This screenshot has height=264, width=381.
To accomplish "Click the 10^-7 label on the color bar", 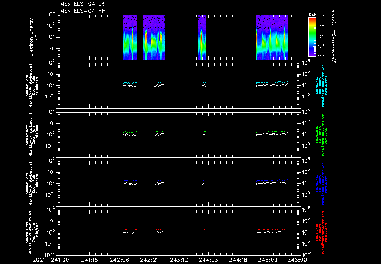I will coord(321,56).
